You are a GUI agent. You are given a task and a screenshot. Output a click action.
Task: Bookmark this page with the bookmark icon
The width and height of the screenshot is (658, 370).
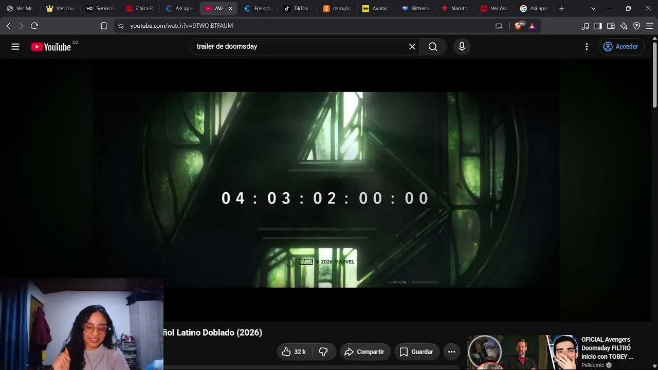[x=104, y=26]
